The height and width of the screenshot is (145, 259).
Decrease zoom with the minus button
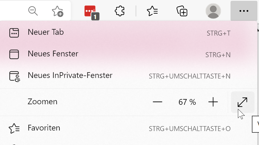pyautogui.click(x=157, y=102)
